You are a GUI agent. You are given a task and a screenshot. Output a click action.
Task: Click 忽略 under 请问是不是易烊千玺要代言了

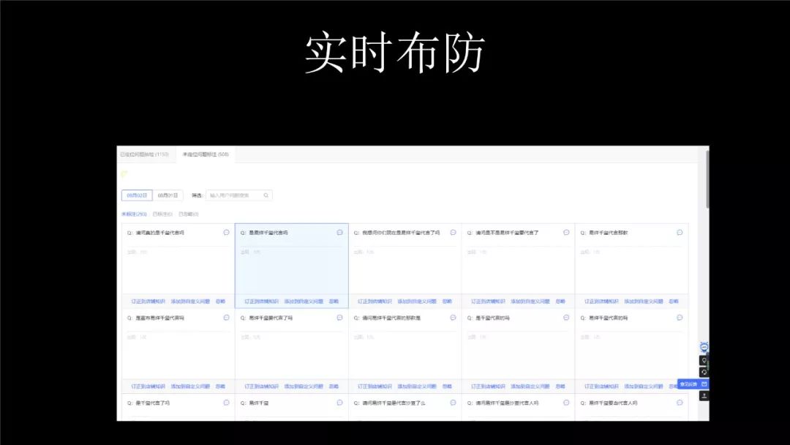561,302
